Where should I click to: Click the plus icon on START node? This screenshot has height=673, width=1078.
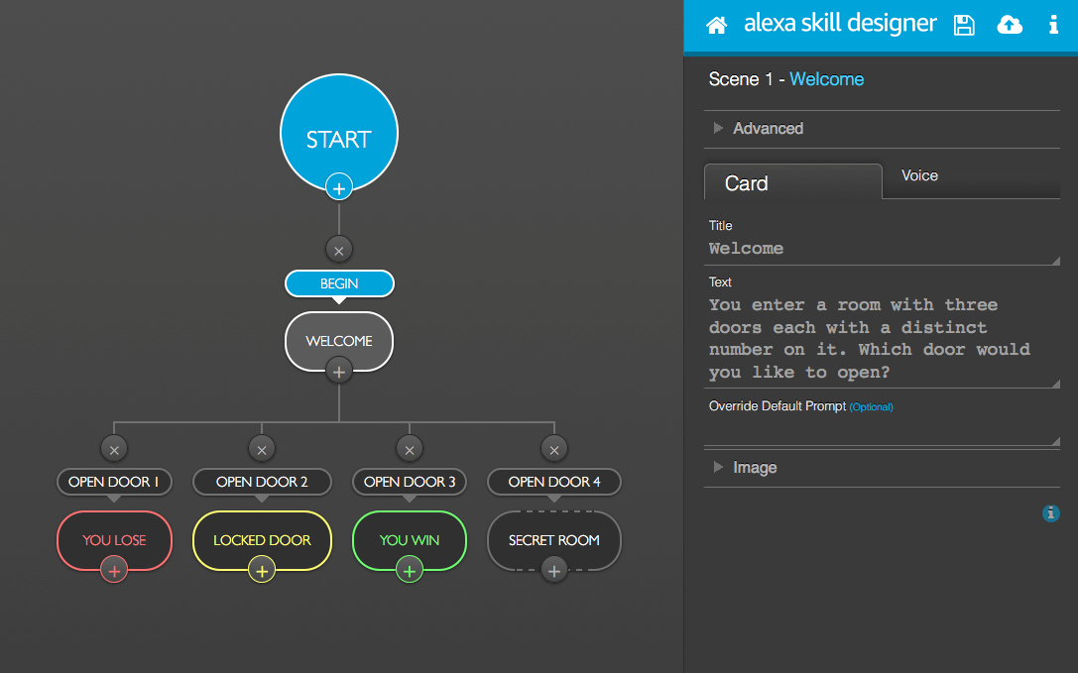coord(339,186)
